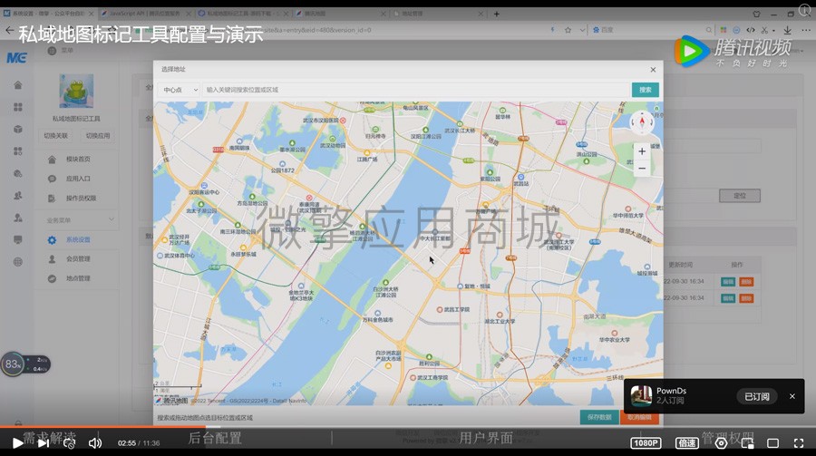This screenshot has height=456, width=816.
Task: Open 应用入口 in the sidebar
Action: click(x=78, y=179)
